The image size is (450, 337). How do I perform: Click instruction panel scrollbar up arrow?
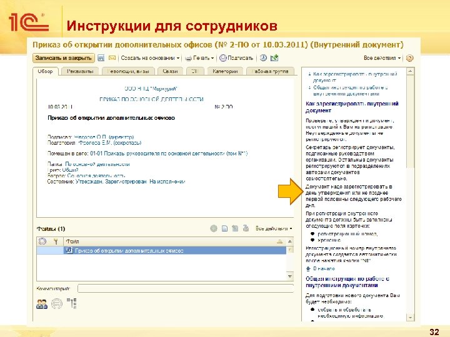coord(411,71)
